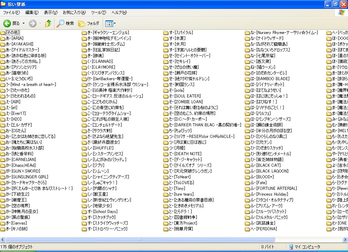Image resolution: width=348 pixels, height=252 pixels.
Task: Go up one folder level icon
Action: coord(48,23)
